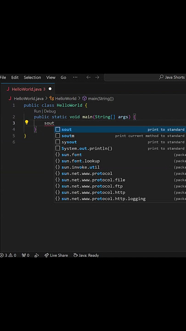Click the run debug status bar icon
This screenshot has height=331, width=186.
(x=37, y=255)
